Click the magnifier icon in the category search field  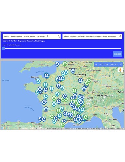point(59,36)
